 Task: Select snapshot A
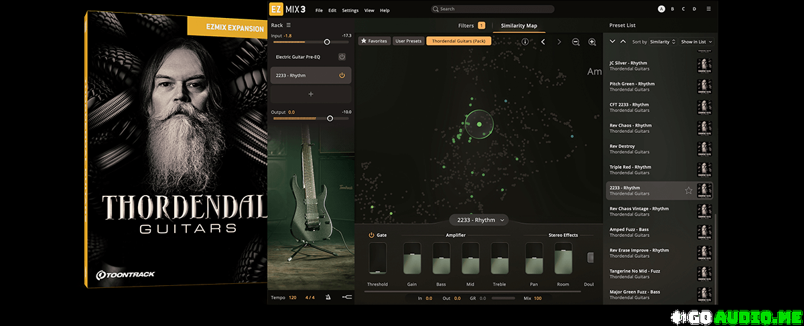pos(661,9)
